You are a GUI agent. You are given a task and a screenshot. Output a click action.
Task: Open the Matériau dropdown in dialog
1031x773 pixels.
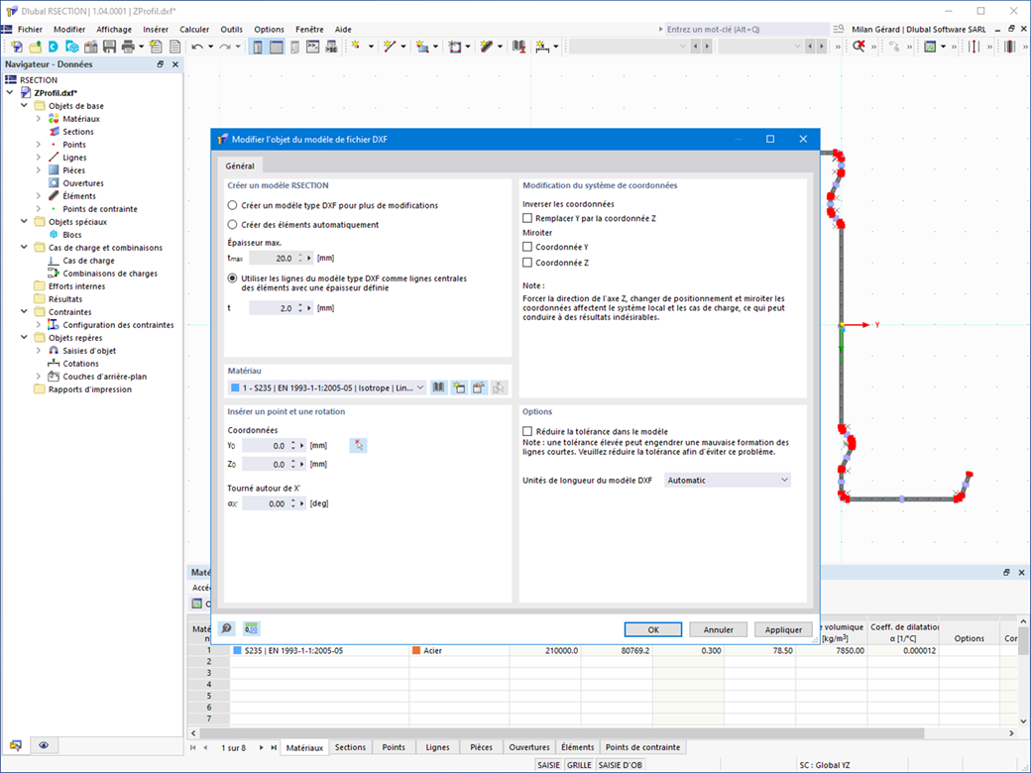(327, 387)
